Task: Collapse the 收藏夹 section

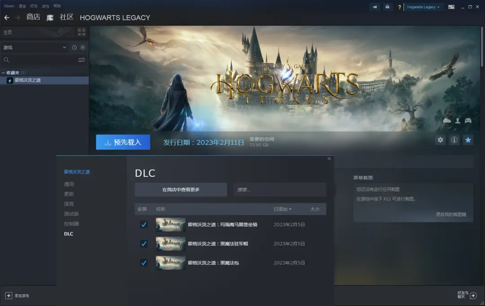Action: tap(4, 73)
